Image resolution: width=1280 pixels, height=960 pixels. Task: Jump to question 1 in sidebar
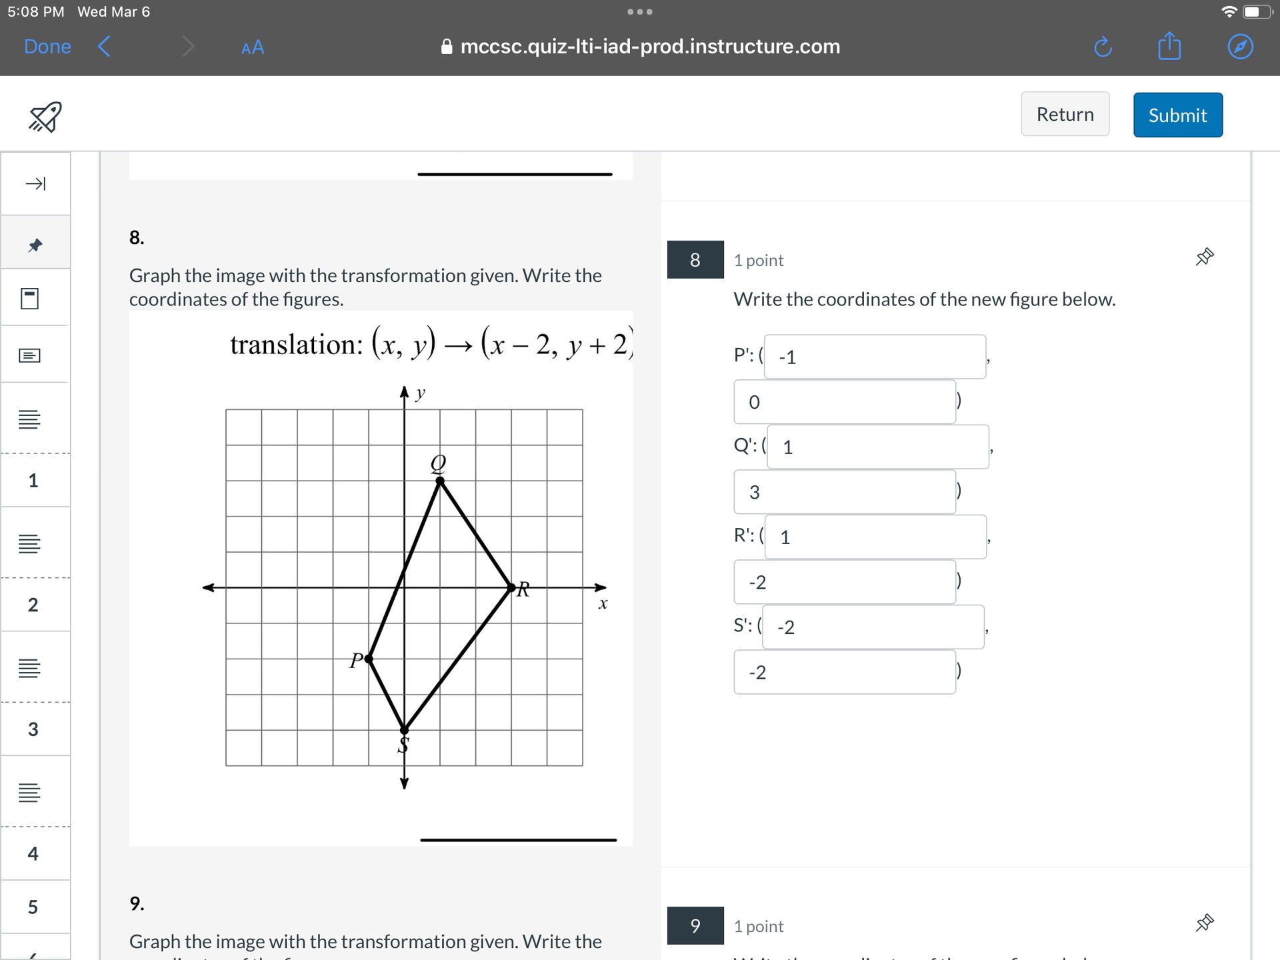pos(33,480)
